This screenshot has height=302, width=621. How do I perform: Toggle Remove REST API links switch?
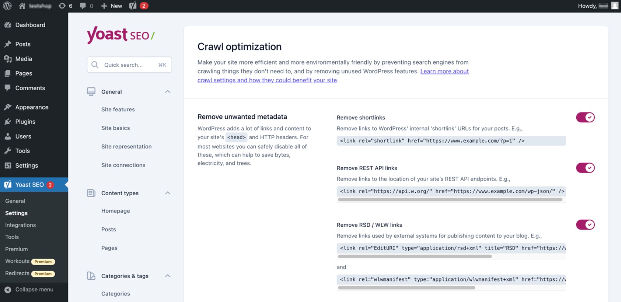585,168
